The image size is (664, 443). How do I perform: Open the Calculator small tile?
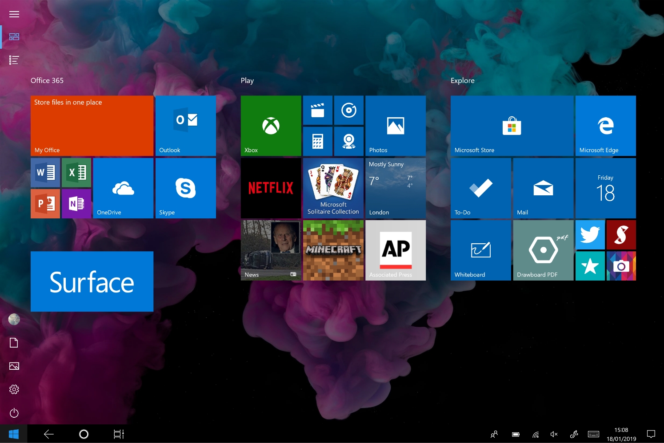(x=317, y=142)
